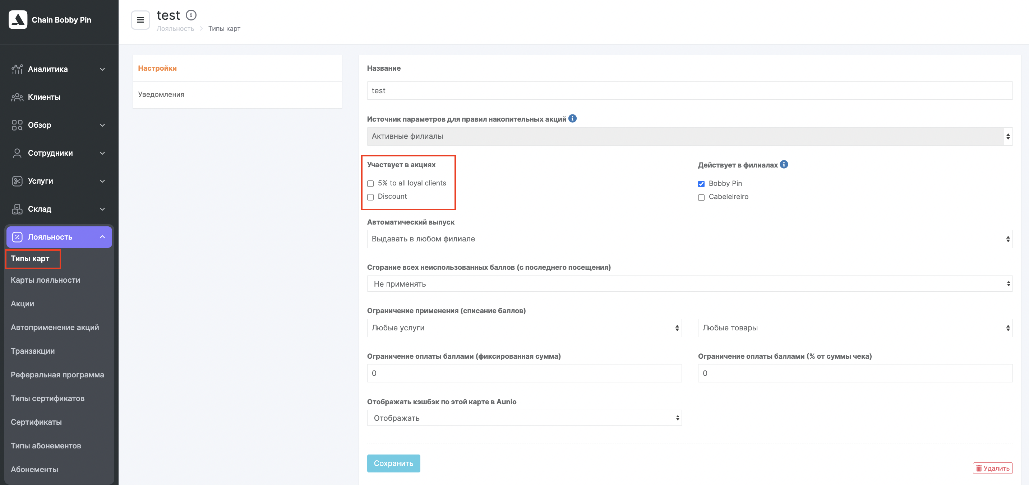
Task: Click info icon next to Действует в филиалах
Action: 784,164
